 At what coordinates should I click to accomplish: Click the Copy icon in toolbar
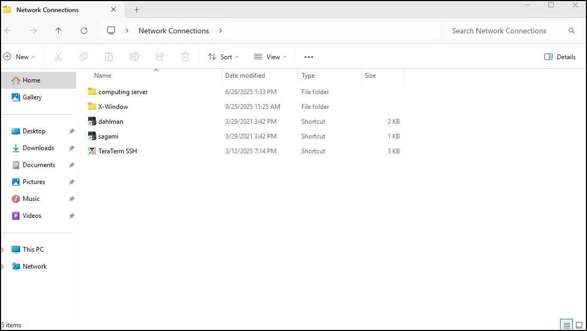(84, 57)
